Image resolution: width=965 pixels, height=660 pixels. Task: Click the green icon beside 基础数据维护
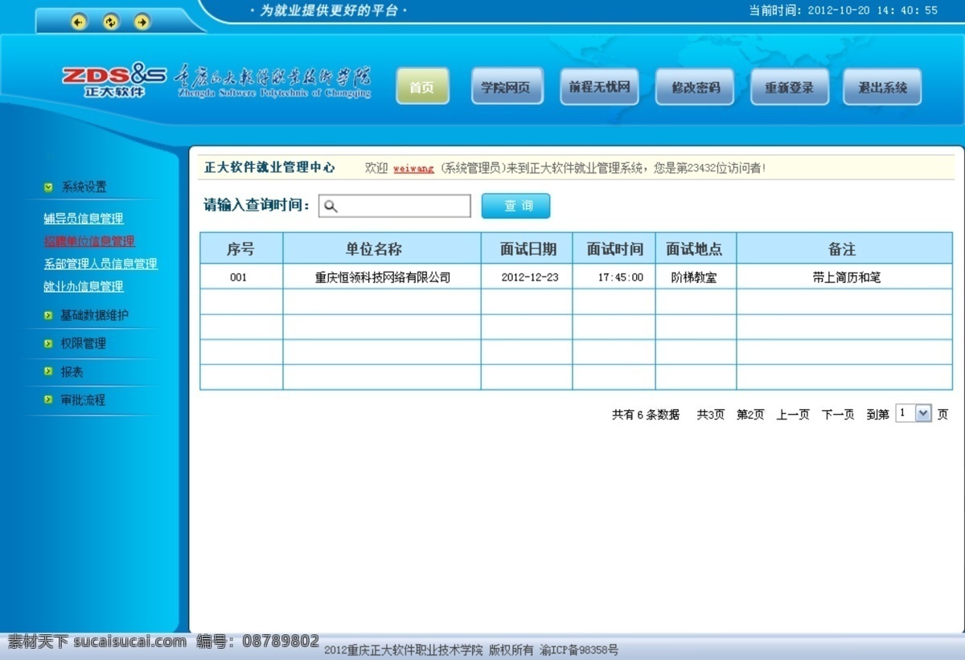48,315
